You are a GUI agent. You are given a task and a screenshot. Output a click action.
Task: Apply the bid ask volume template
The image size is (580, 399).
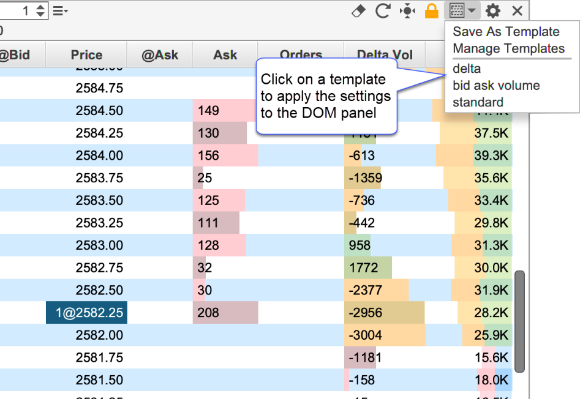tap(496, 86)
